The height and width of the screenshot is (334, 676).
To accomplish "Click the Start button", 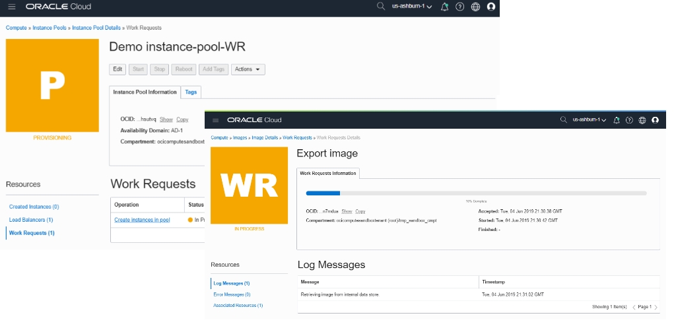I will (x=139, y=69).
